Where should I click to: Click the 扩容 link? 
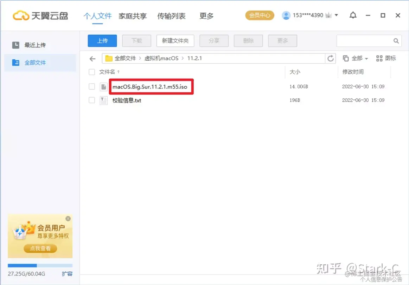click(67, 274)
